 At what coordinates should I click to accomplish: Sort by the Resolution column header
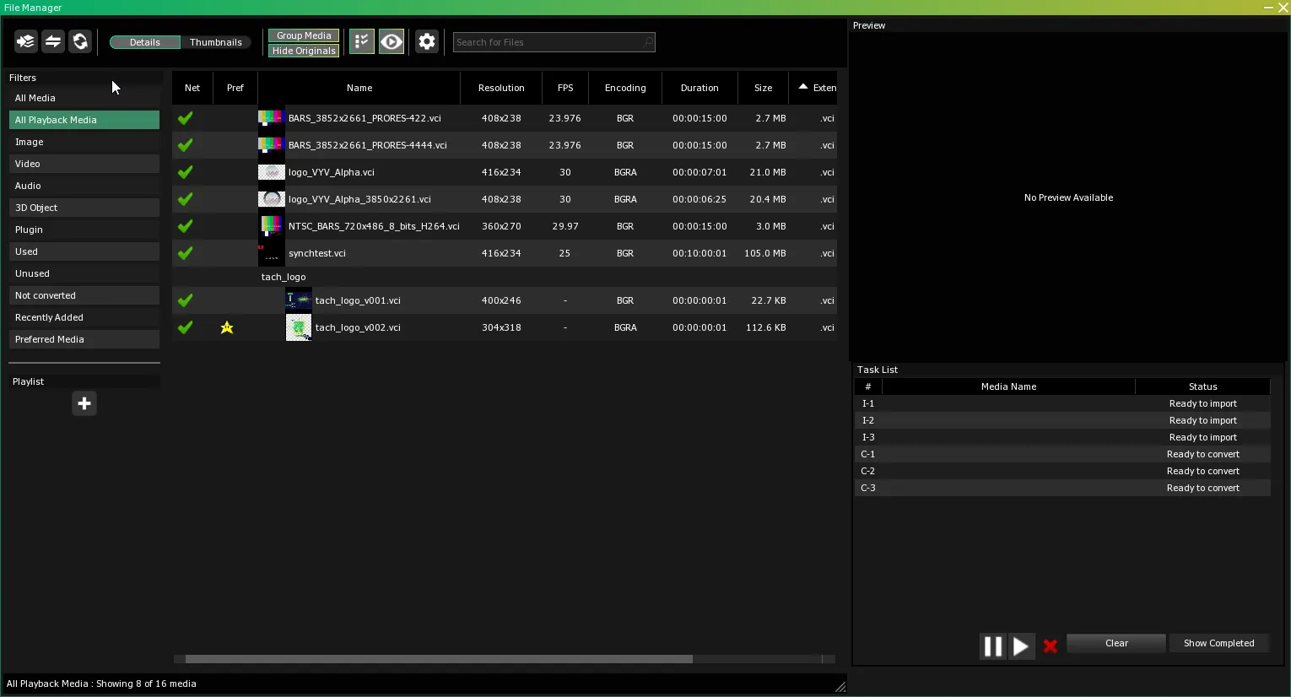coord(501,88)
